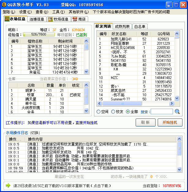This screenshot has width=188, height=192.
Task: Select friend 加爽儿新Q41
Action: (x=136, y=39)
